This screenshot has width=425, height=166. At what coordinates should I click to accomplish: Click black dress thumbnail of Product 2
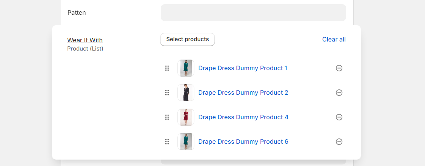[x=186, y=92]
